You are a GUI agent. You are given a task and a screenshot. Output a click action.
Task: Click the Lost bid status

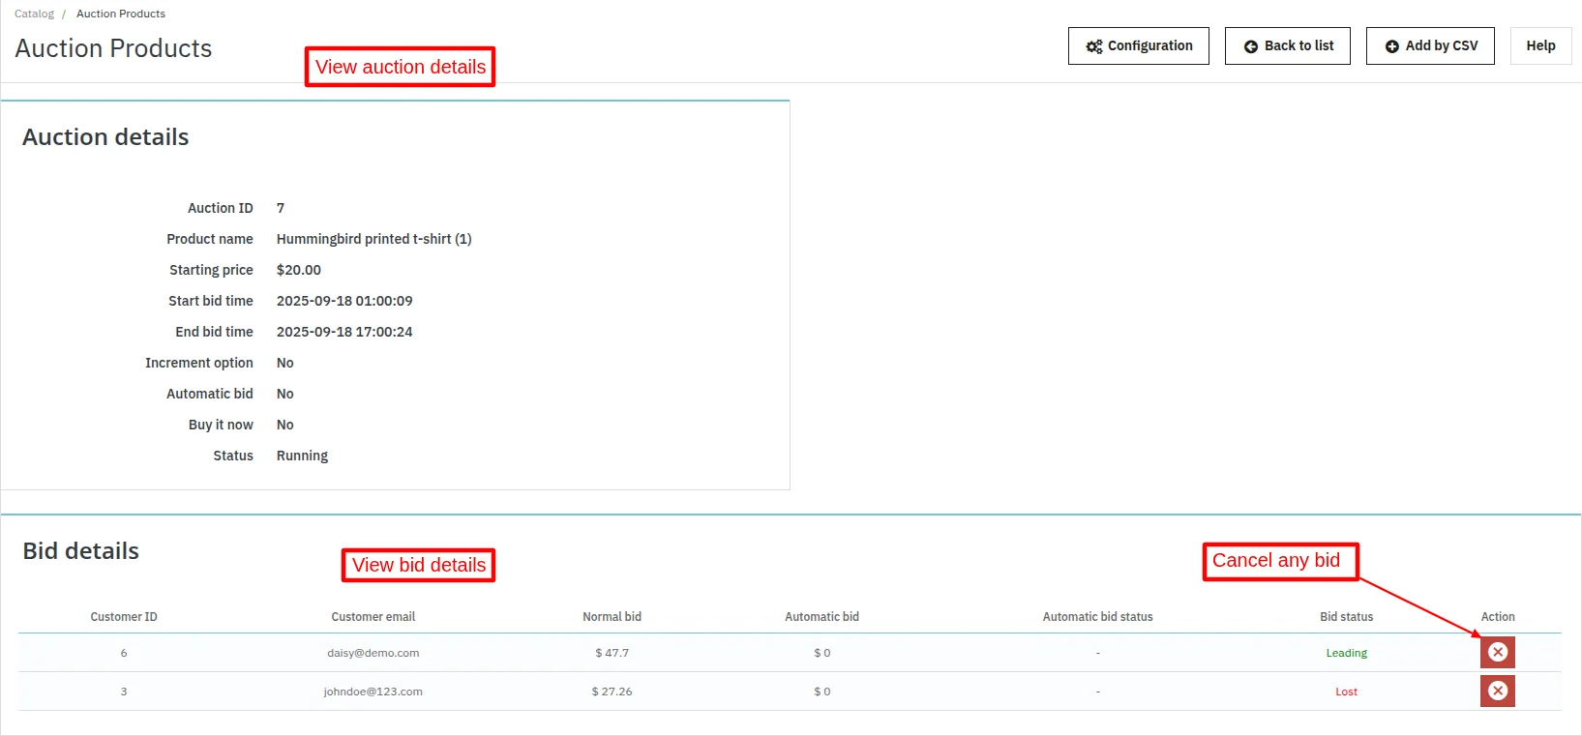tap(1347, 692)
